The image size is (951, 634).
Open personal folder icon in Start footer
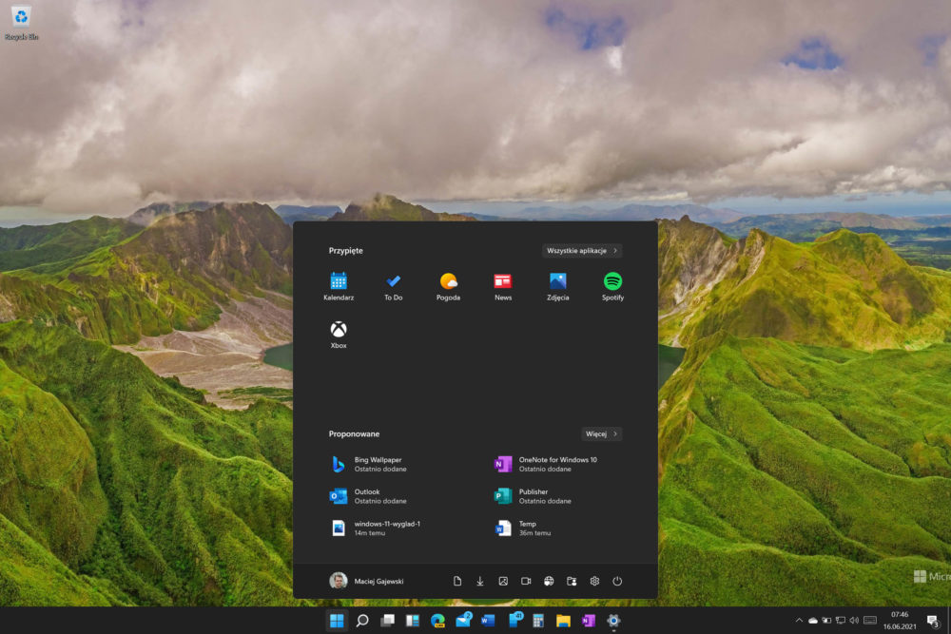click(x=572, y=581)
